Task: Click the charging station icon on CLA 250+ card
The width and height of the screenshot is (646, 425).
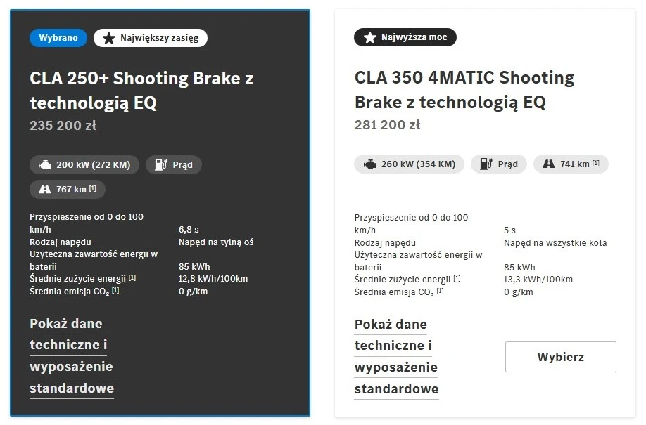Action: click(160, 165)
